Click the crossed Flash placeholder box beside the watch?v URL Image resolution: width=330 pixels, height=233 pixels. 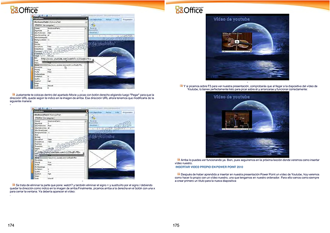tap(102, 66)
